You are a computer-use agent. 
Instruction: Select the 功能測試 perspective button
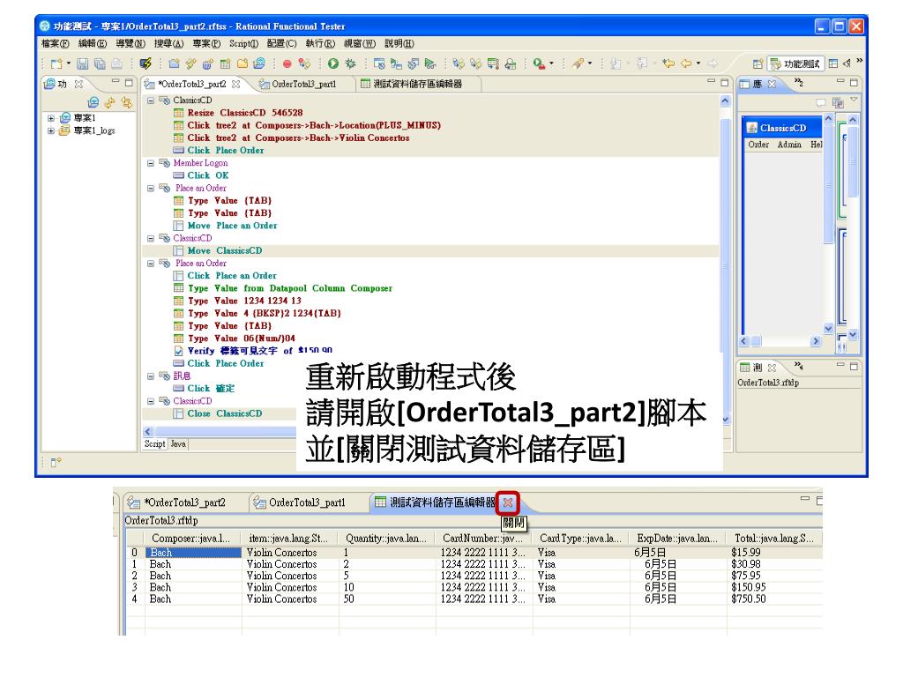coord(796,63)
